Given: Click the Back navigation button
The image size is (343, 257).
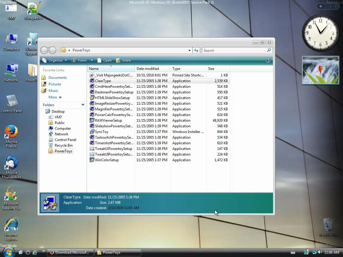Looking at the screenshot, I should pos(44,51).
